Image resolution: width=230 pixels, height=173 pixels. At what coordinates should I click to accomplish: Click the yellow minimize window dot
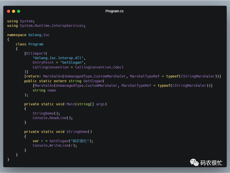point(14,11)
